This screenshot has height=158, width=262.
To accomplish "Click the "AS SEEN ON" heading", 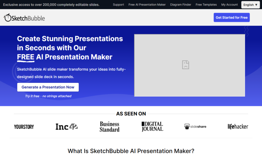I will [131, 114].
